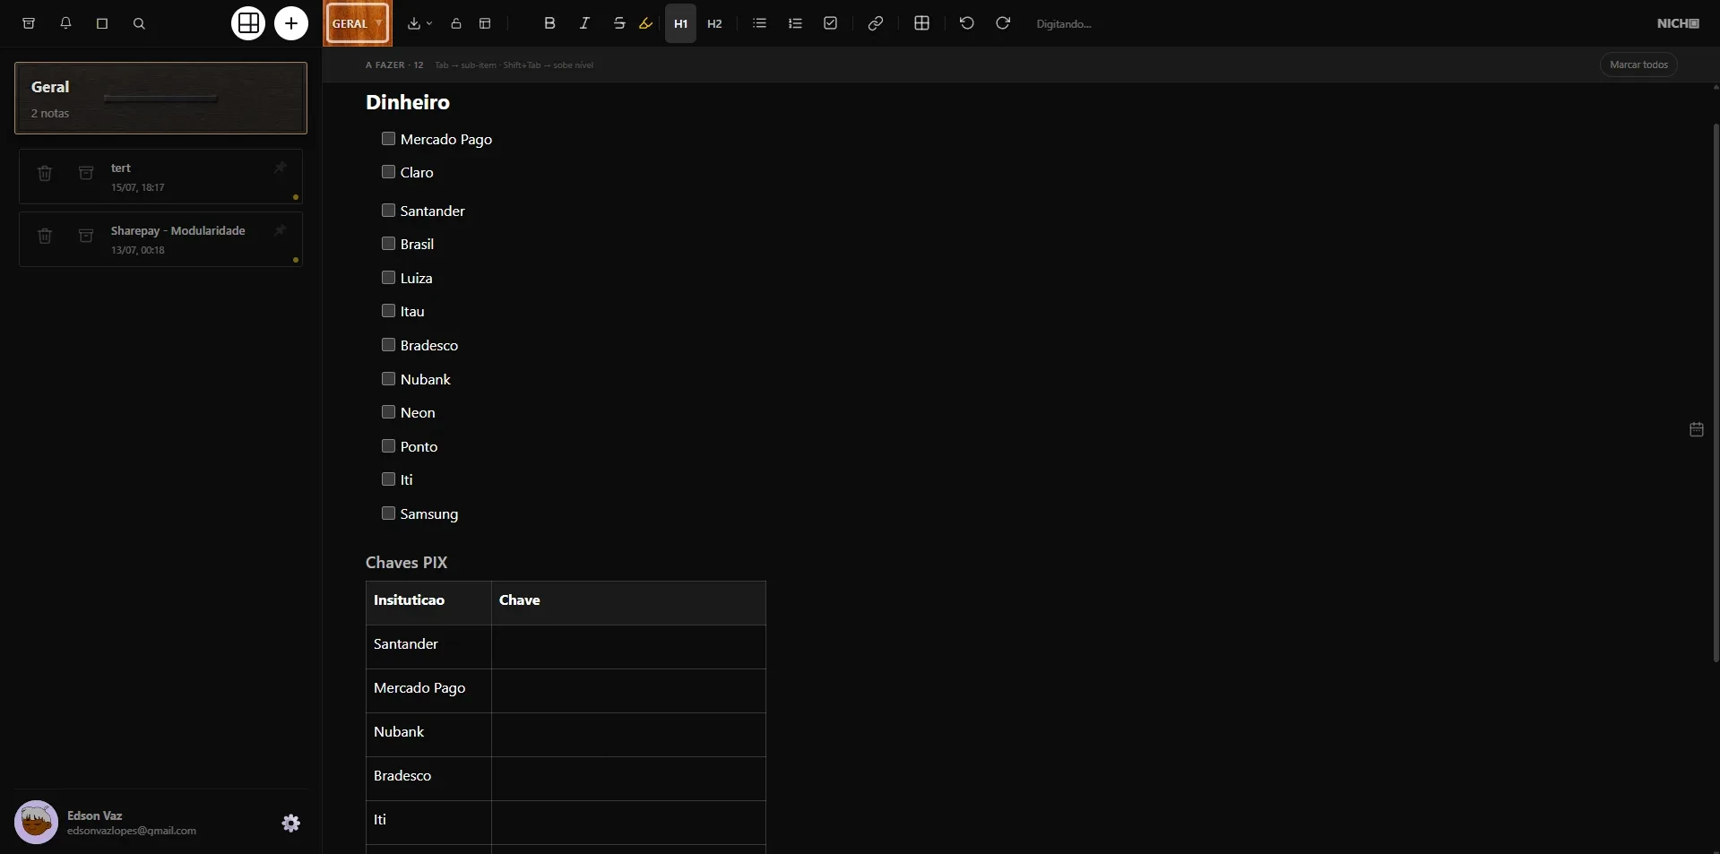Apply yellow highlighter to text
Screen dimensions: 1720x854
[x=645, y=23]
